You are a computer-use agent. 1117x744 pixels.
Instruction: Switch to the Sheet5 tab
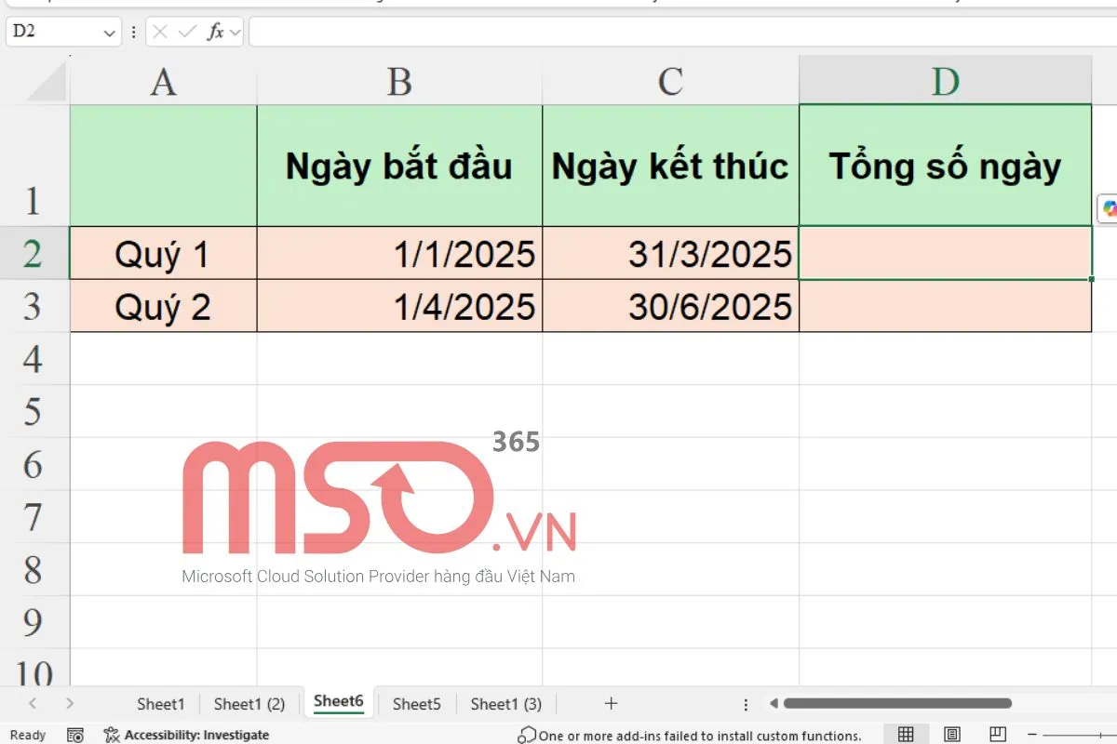point(416,704)
